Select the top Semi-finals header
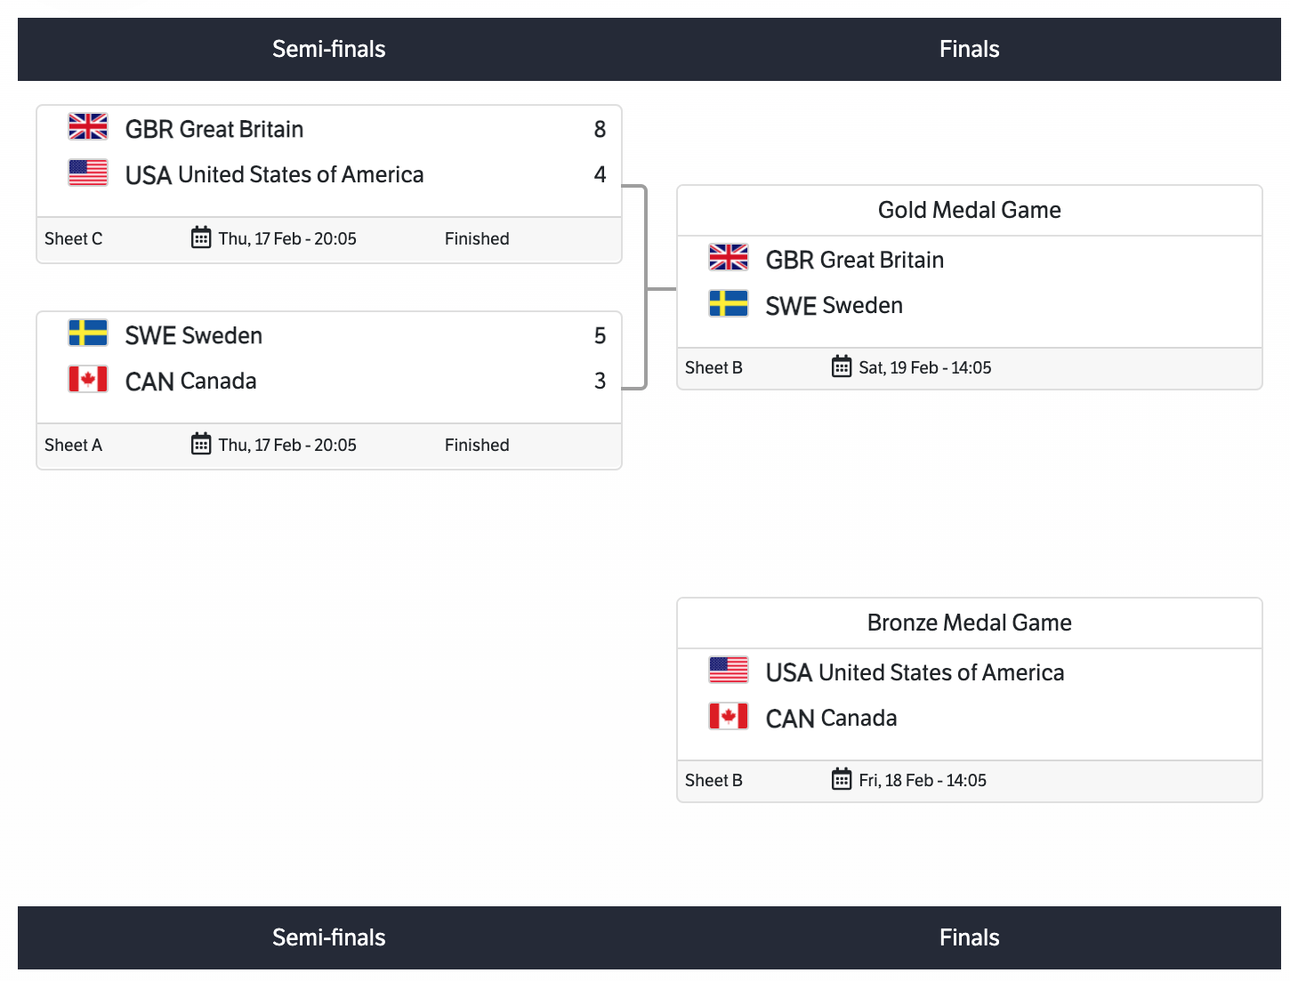The image size is (1290, 981). point(329,49)
